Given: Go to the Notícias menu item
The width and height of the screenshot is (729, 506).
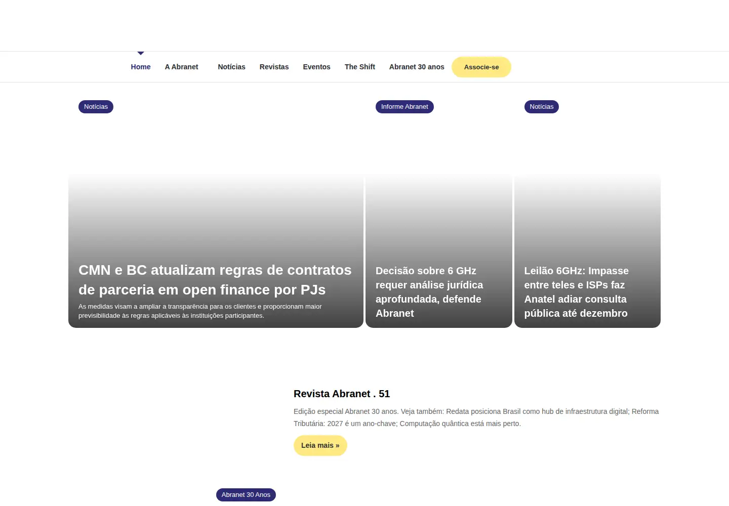Looking at the screenshot, I should tap(231, 67).
